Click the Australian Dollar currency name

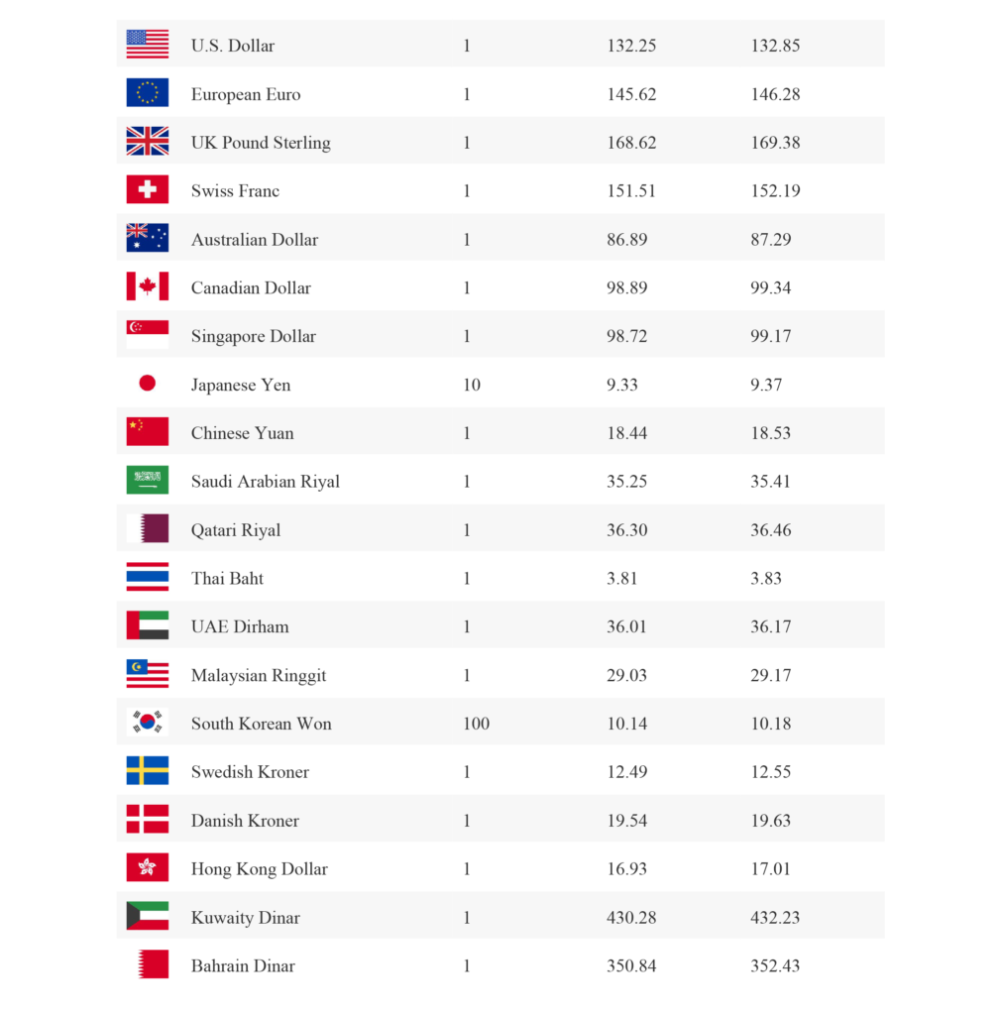pyautogui.click(x=255, y=240)
